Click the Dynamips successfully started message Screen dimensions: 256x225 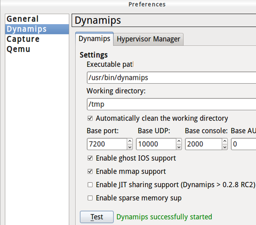point(164,217)
